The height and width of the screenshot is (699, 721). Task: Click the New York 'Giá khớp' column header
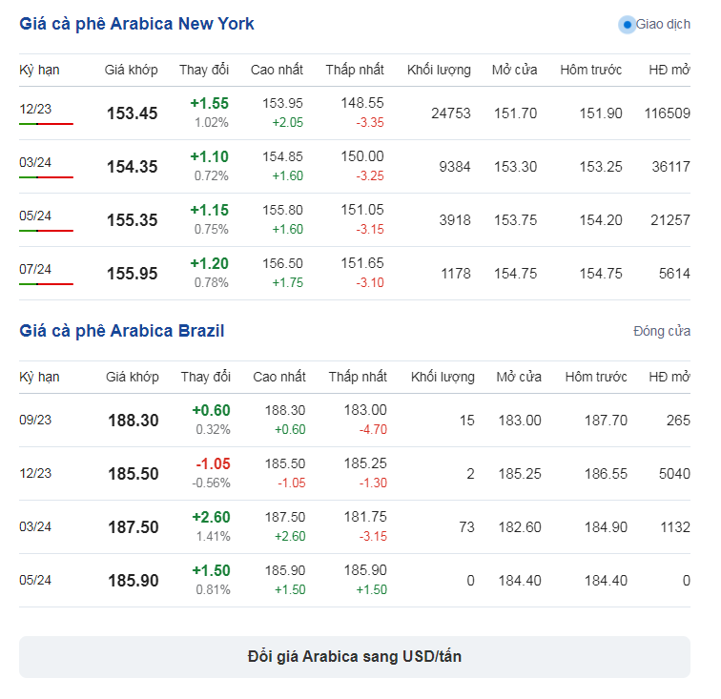[x=131, y=70]
